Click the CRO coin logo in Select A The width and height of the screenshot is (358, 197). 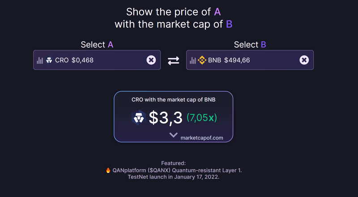point(49,60)
